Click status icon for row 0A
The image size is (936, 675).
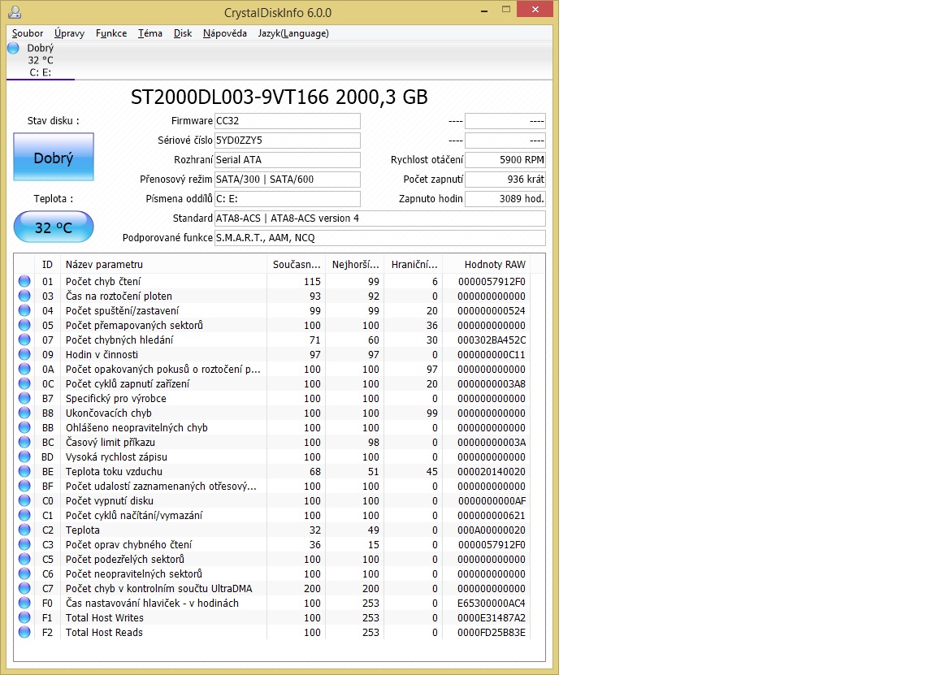(x=24, y=369)
